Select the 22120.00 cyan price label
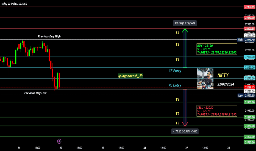The width and height of the screenshot is (256, 151). coord(250,68)
